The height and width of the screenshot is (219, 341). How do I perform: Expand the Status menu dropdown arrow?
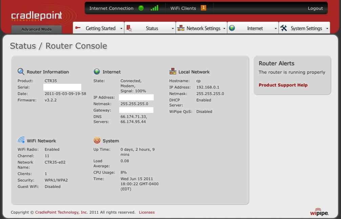point(173,29)
